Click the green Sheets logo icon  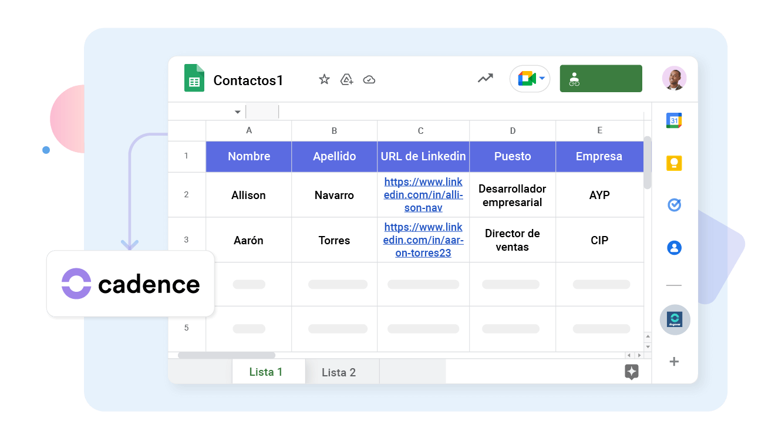[194, 78]
